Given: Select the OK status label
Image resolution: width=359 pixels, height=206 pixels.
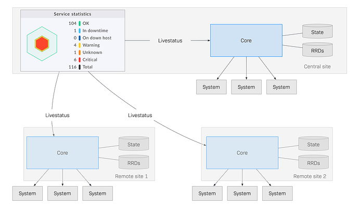Looking at the screenshot, I should coord(86,23).
